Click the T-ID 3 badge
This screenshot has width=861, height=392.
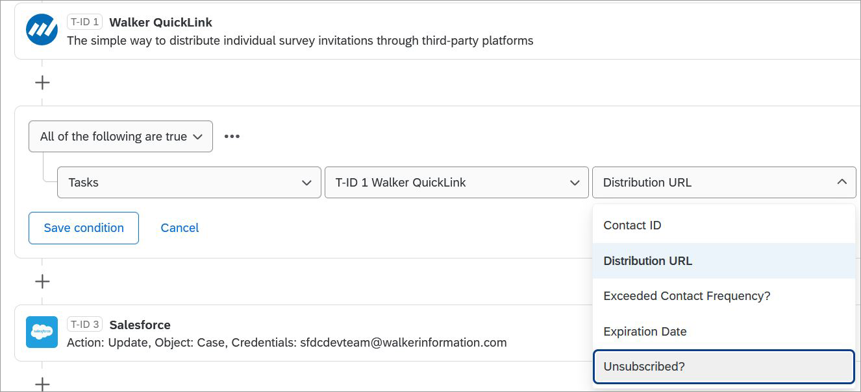[84, 325]
